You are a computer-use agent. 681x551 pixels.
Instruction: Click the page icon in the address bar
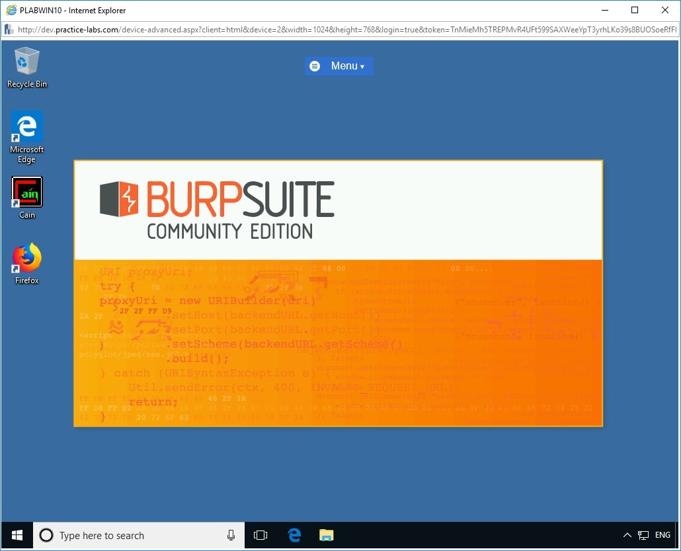(7, 29)
